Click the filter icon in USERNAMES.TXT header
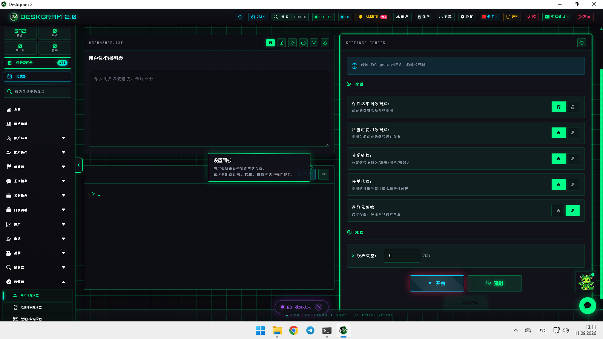Viewport: 603px width, 339px height. [303, 43]
